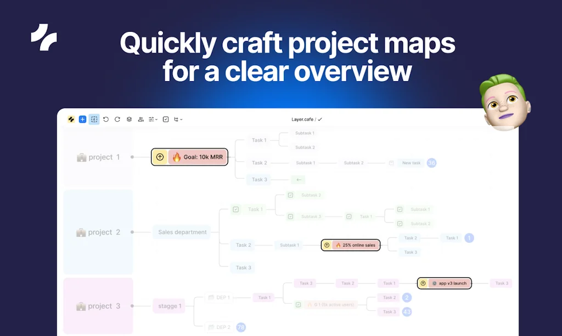
Task: Select the project 2 label
Action: (104, 232)
